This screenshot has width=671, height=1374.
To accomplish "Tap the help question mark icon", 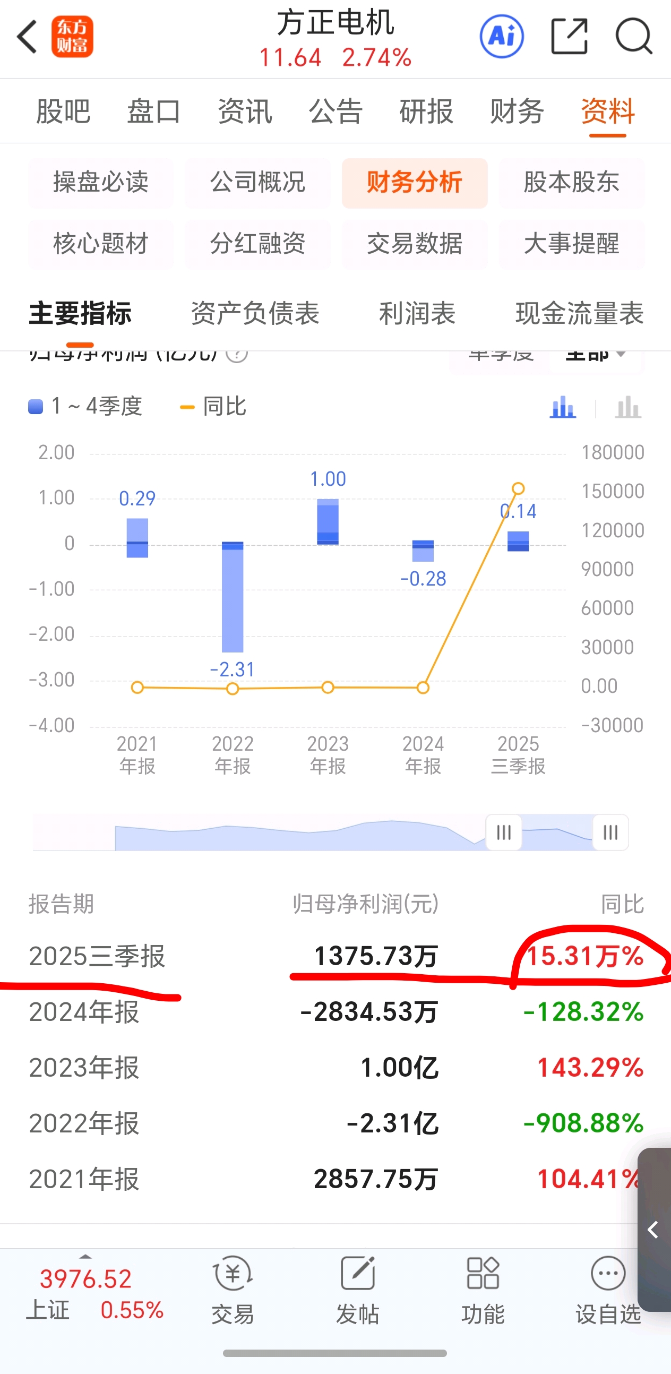I will coord(237,354).
